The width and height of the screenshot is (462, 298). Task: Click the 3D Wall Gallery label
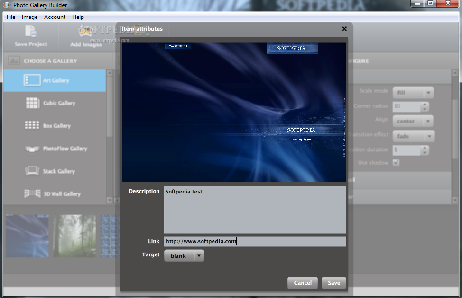(x=62, y=194)
